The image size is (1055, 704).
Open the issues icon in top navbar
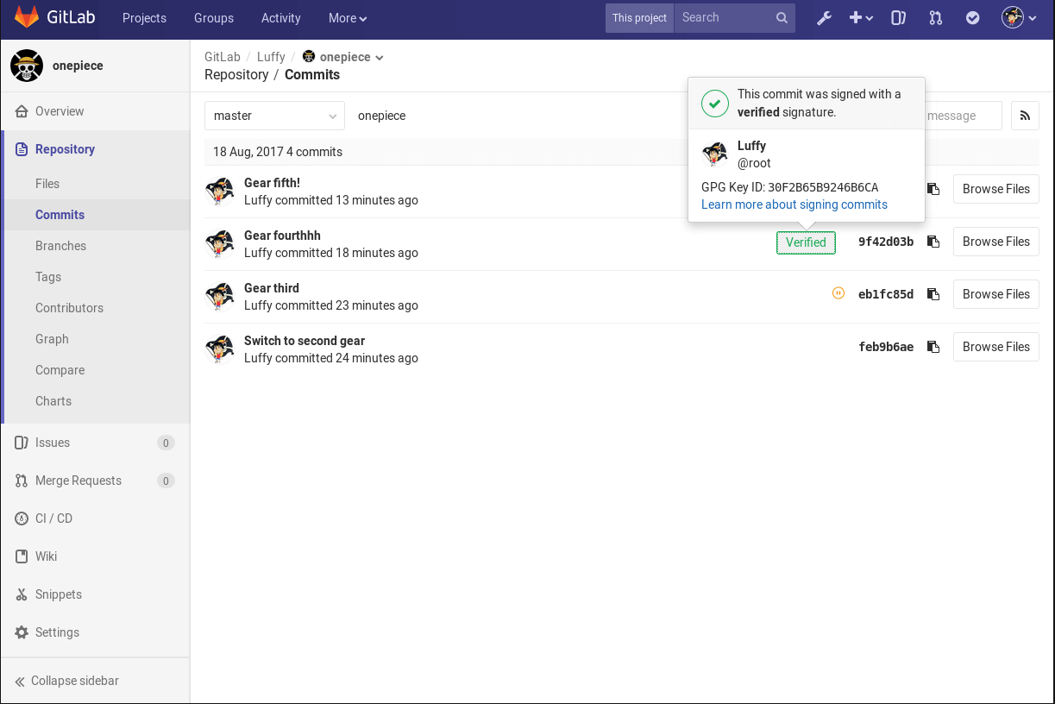898,18
